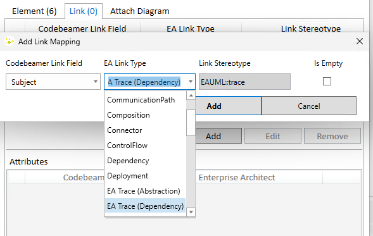Click the greyed-out Remove button
This screenshot has height=236, width=373.
pyautogui.click(x=332, y=136)
